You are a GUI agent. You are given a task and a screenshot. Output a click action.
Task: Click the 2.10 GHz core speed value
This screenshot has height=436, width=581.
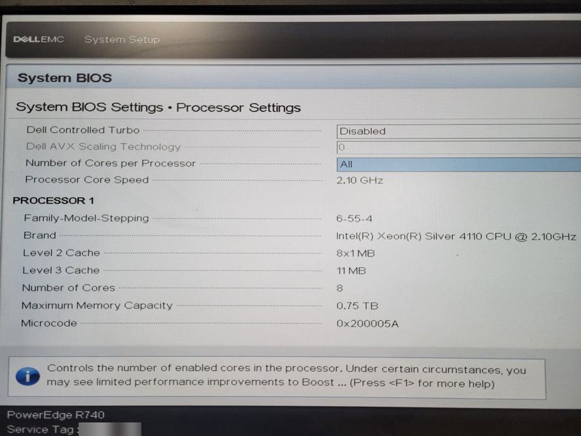click(359, 181)
